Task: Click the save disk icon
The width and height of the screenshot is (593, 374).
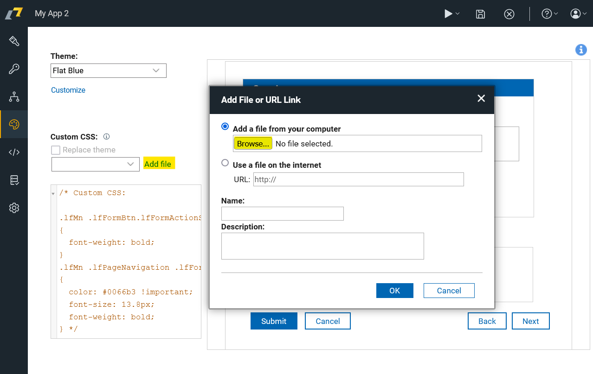Action: click(481, 14)
